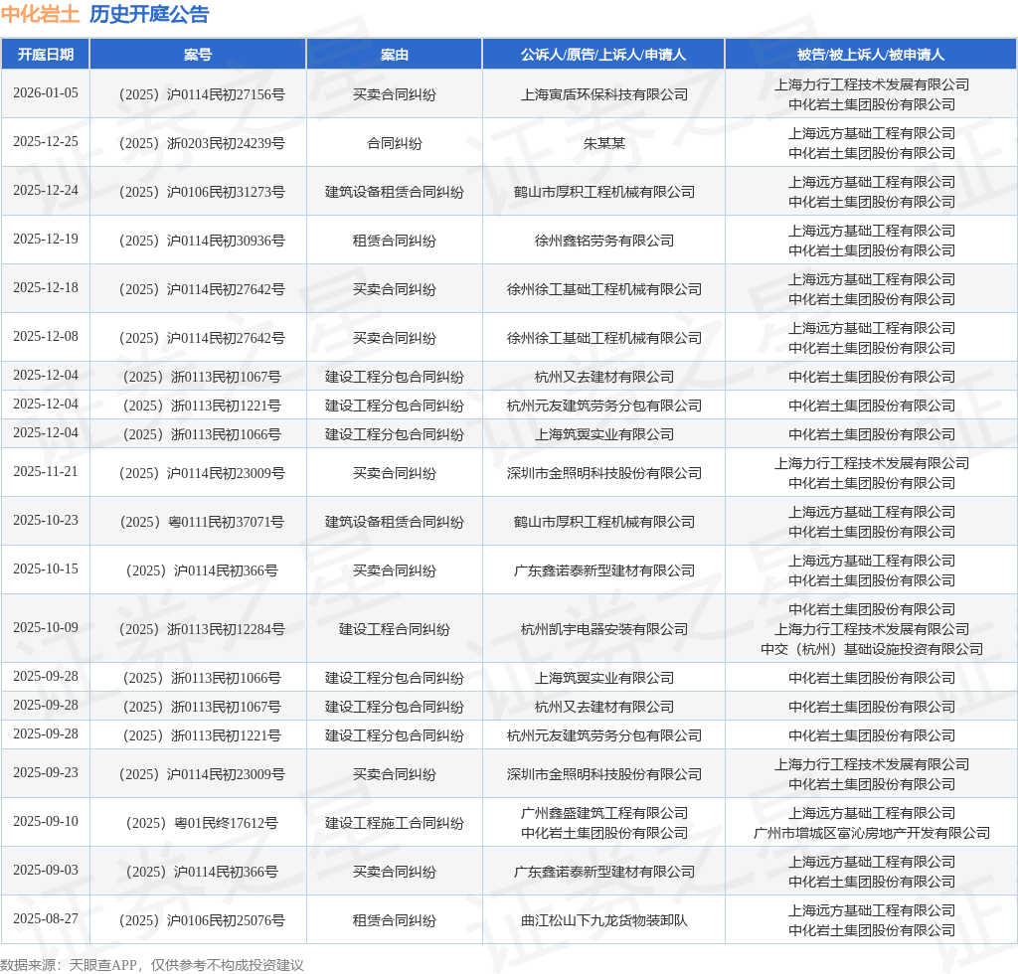Viewport: 1018px width, 974px height.
Task: Select the date 2025-12-08
Action: pyautogui.click(x=46, y=336)
